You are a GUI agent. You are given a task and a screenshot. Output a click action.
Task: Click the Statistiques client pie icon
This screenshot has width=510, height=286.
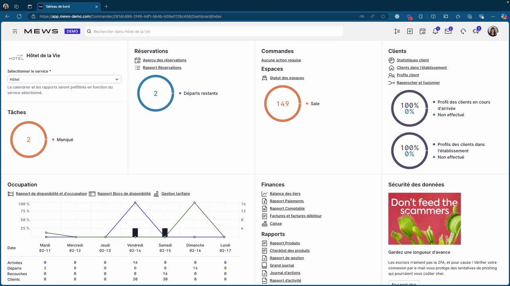coord(391,60)
